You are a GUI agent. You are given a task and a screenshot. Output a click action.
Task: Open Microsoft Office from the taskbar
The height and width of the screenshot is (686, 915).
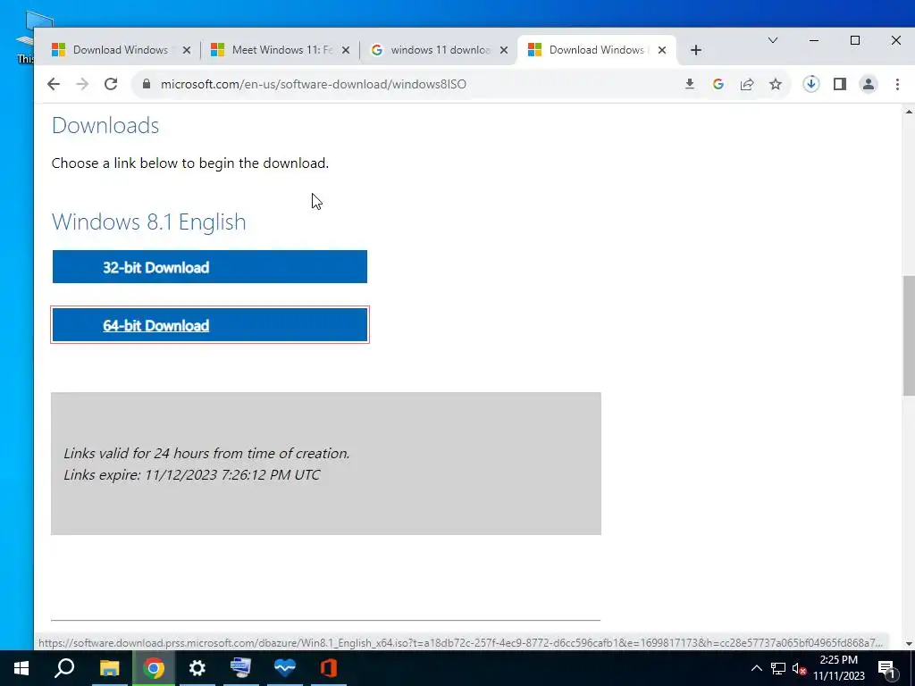click(x=329, y=668)
